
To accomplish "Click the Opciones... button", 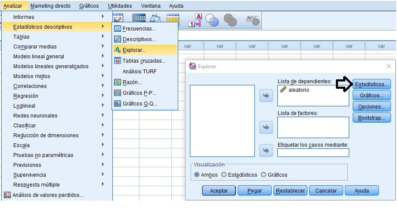I will 372,106.
